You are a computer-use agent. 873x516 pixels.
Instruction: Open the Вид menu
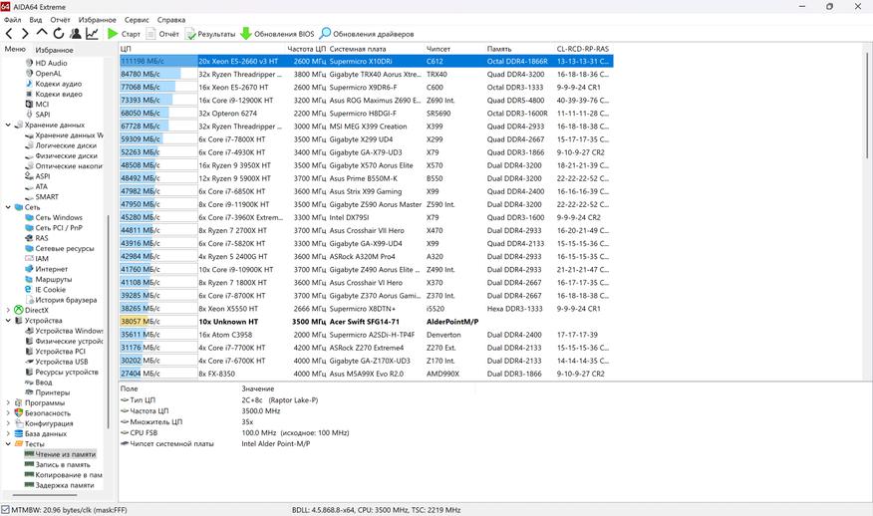point(36,20)
